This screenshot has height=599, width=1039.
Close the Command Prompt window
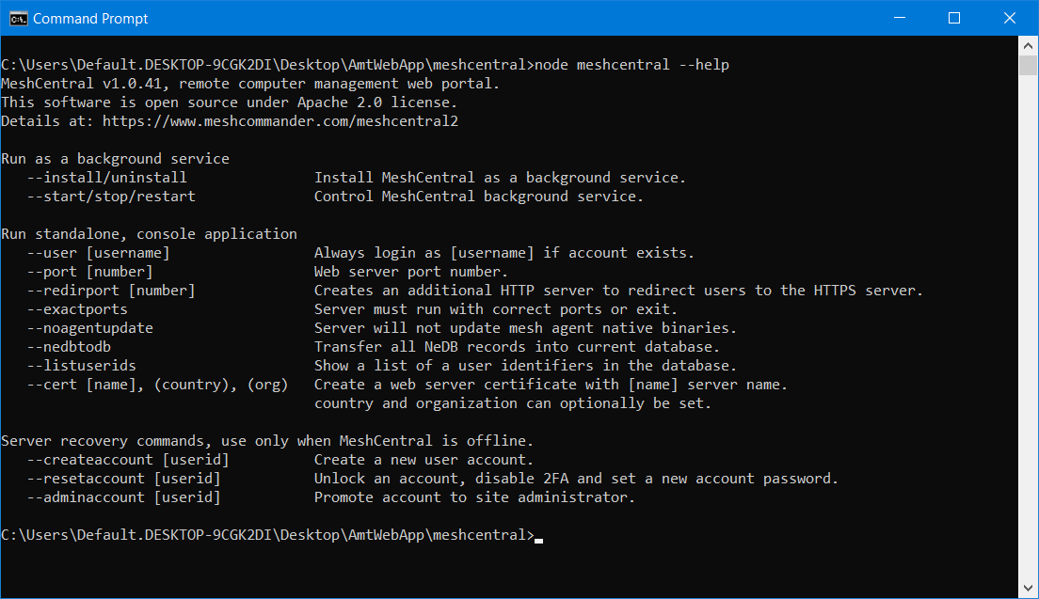pyautogui.click(x=1010, y=18)
